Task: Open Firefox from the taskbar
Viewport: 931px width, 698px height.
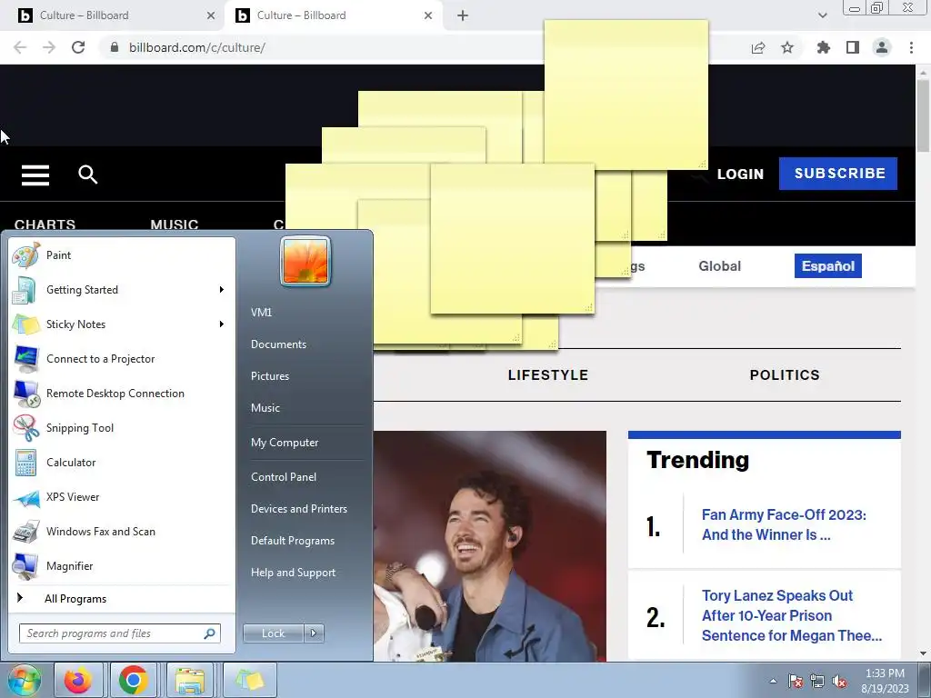Action: tap(78, 680)
